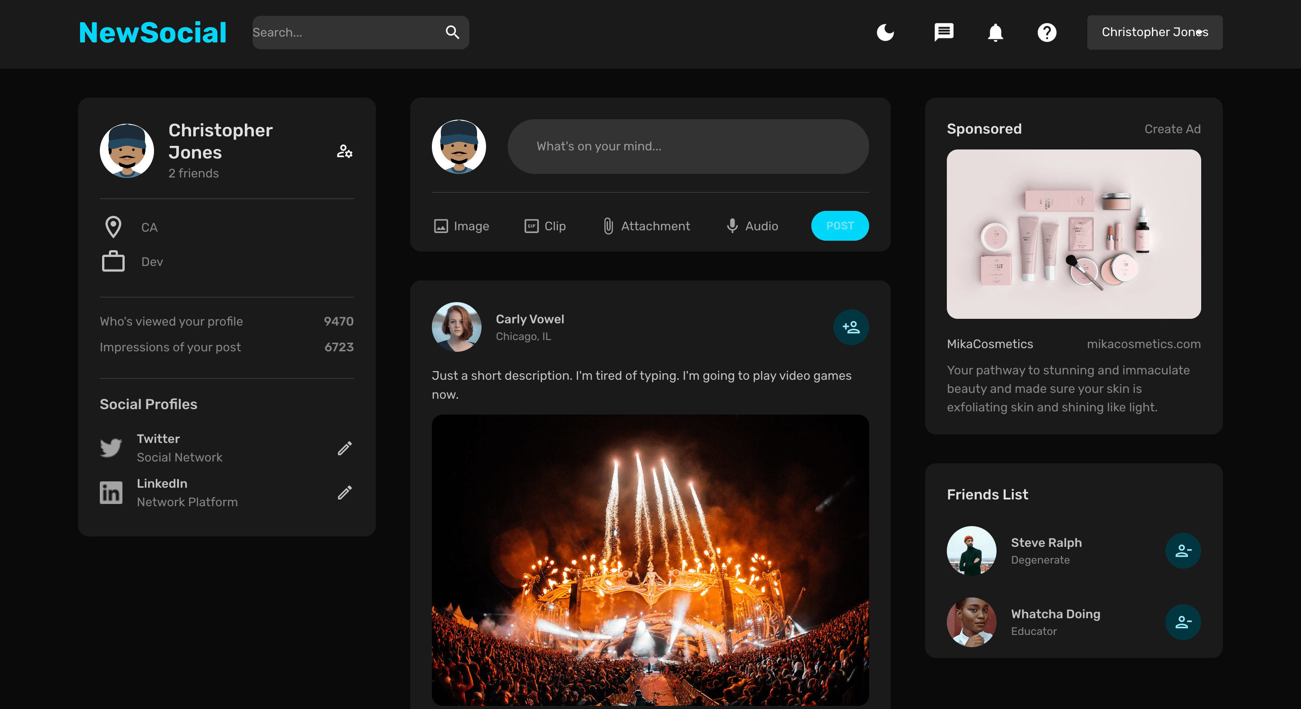Click the briefcase occupation icon

(113, 261)
